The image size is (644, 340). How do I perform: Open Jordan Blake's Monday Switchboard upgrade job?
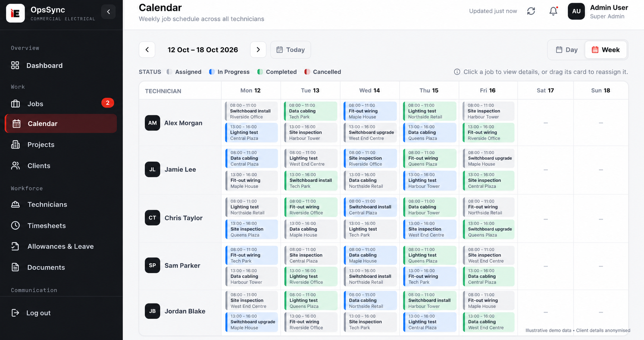[x=251, y=322]
